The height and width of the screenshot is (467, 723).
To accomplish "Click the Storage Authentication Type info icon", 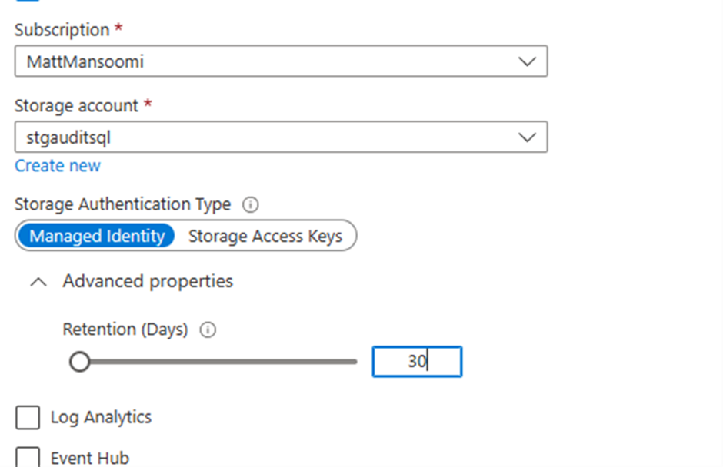I will [x=250, y=205].
